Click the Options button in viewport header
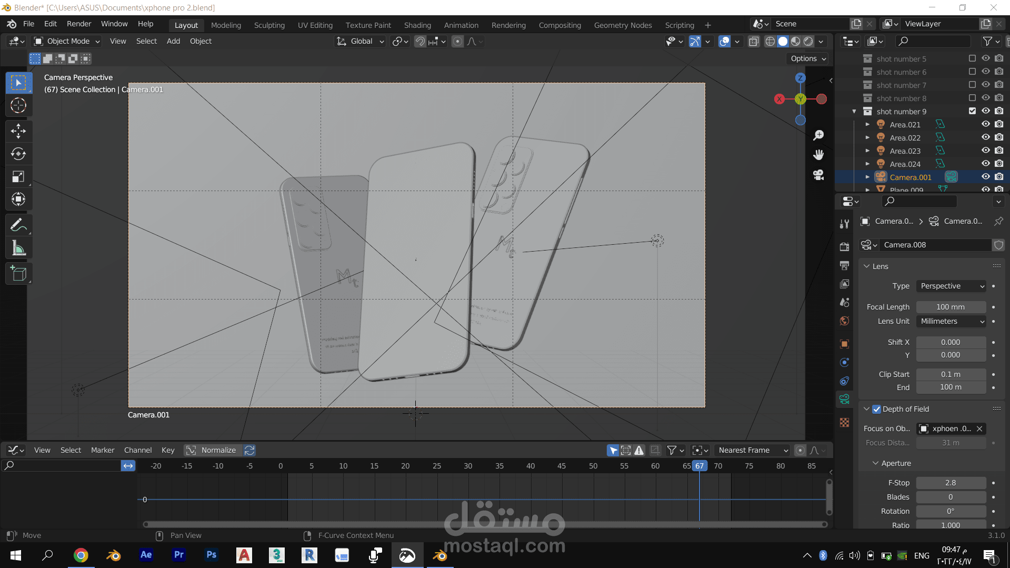 tap(807, 58)
